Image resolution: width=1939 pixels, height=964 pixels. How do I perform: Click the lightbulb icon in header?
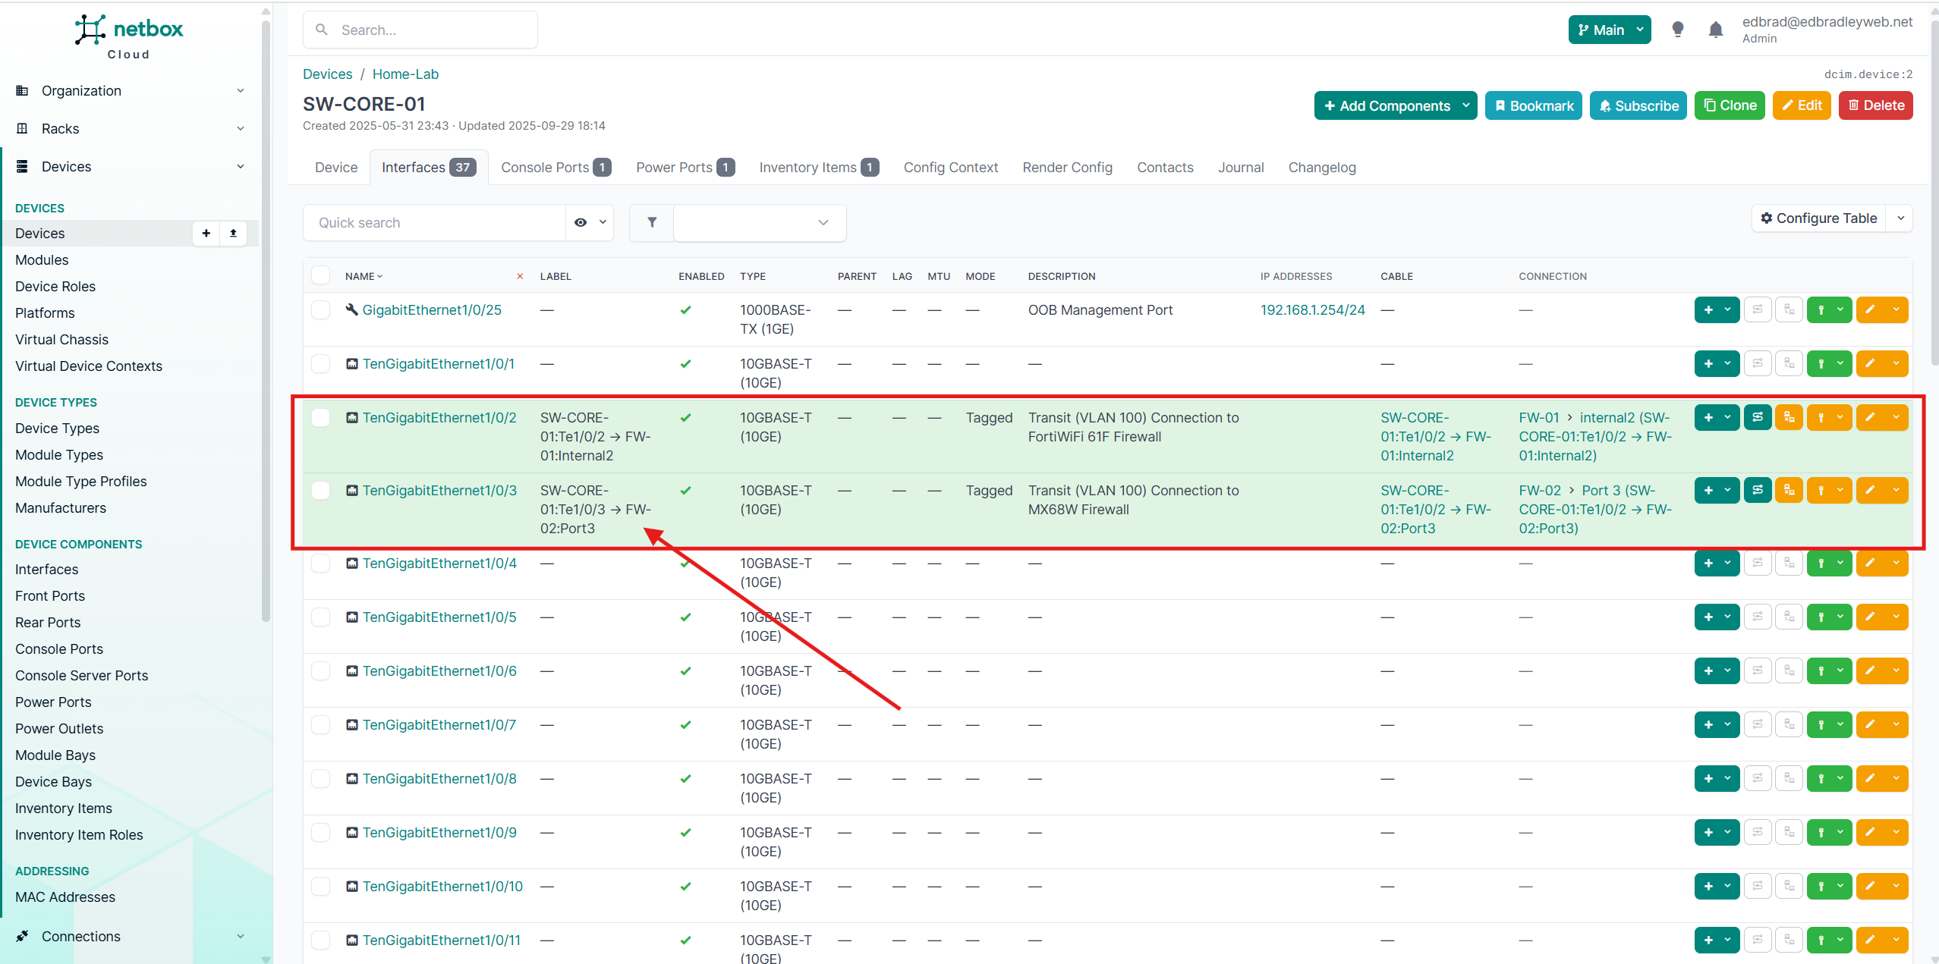pos(1678,30)
